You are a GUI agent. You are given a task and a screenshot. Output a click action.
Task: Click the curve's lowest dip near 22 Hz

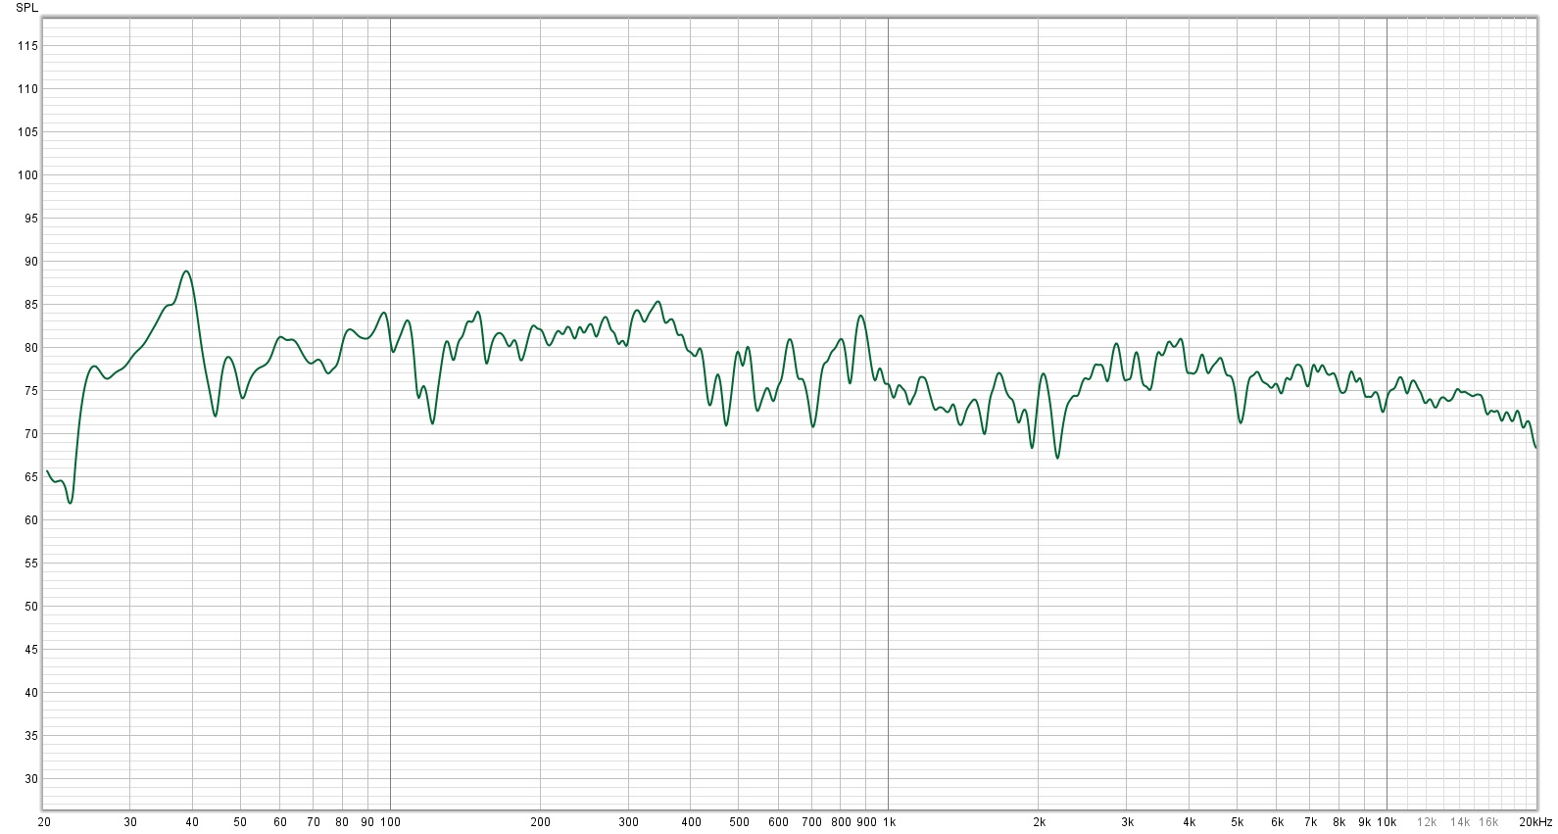(70, 503)
